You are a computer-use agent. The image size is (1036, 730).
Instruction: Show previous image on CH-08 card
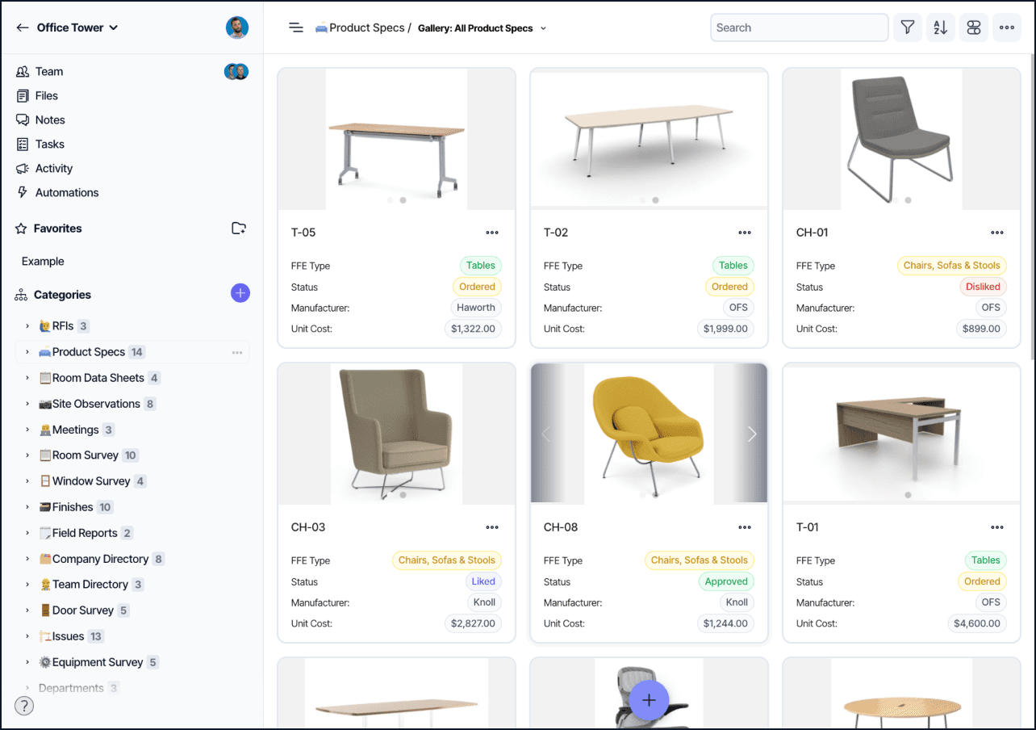tap(545, 434)
